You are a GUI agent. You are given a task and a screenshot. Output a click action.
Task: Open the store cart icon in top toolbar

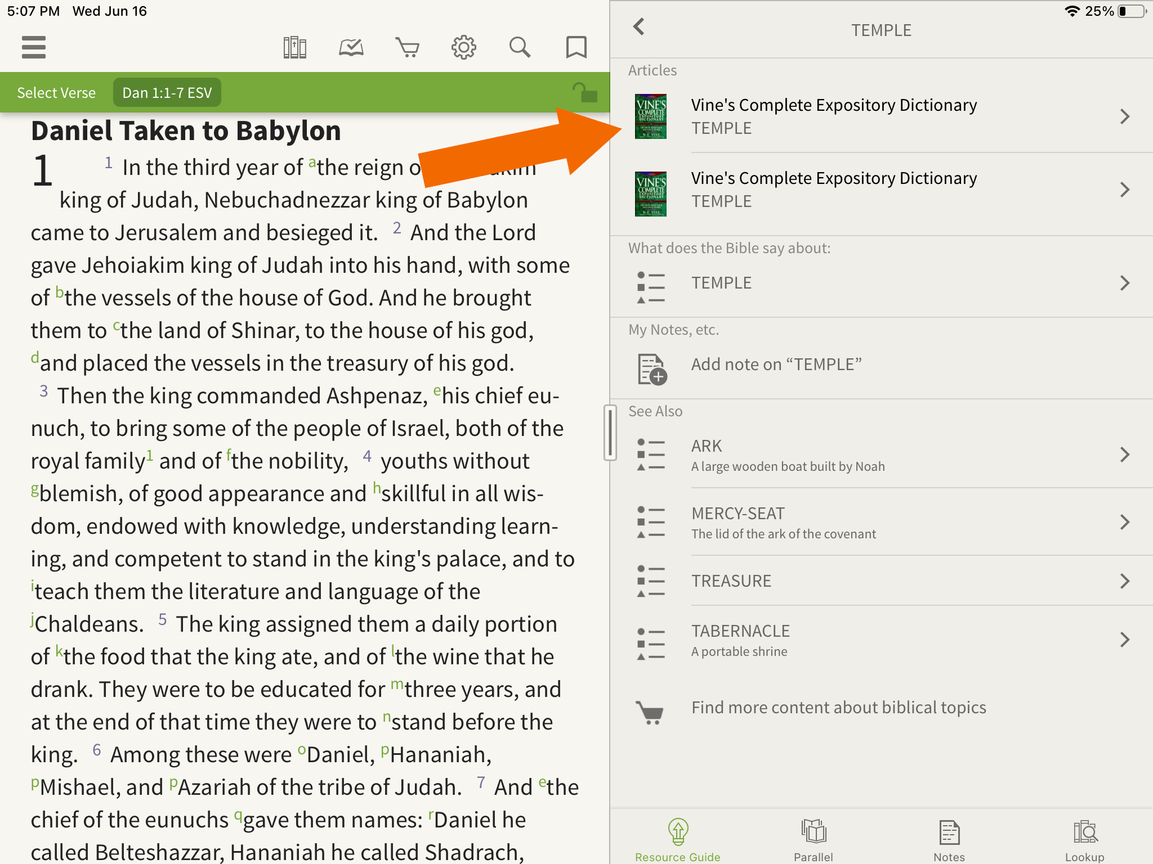point(407,47)
